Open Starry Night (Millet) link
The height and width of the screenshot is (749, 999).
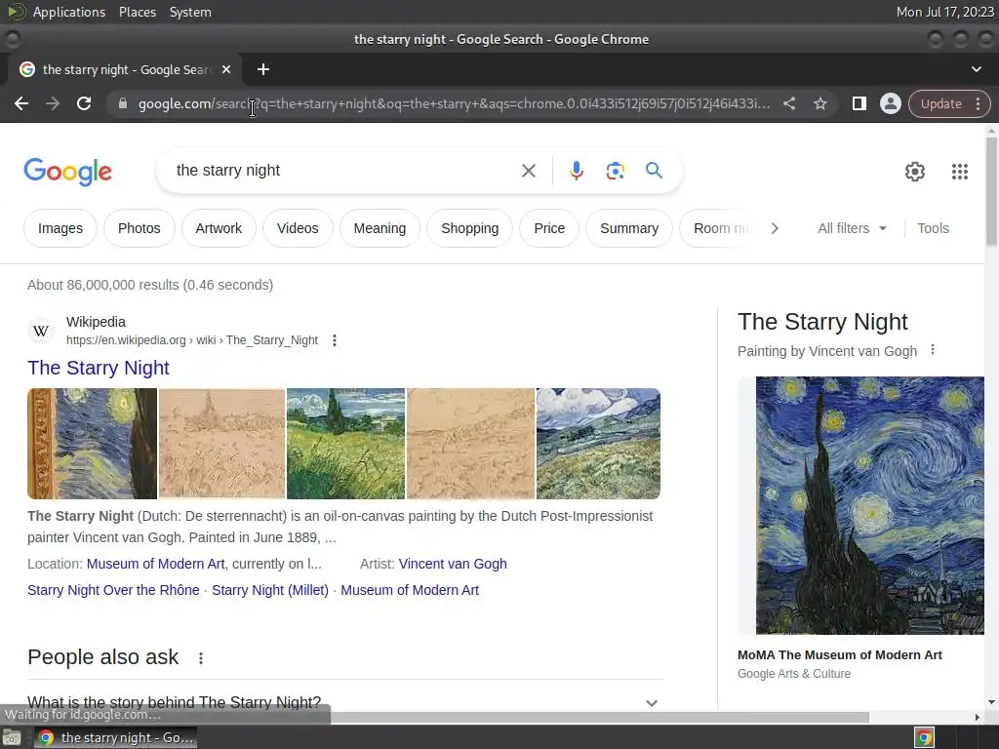[x=270, y=590]
